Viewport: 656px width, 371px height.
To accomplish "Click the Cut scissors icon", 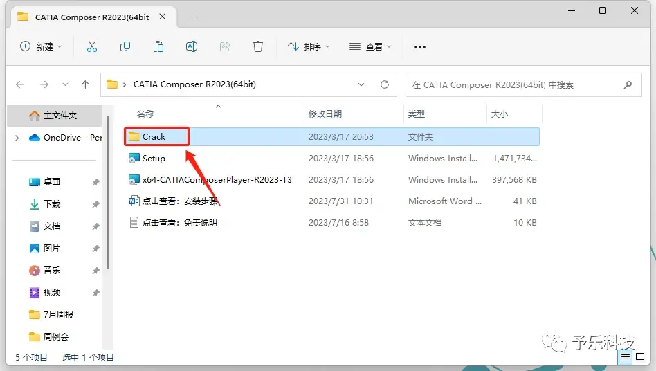I will tap(91, 46).
